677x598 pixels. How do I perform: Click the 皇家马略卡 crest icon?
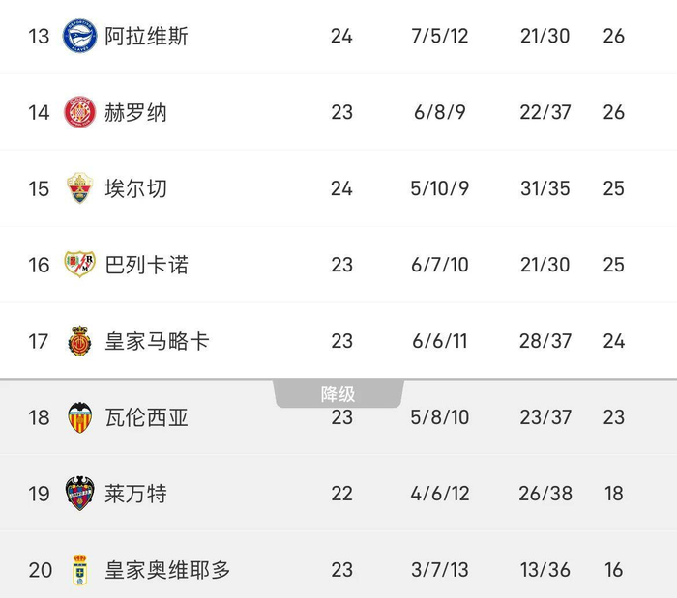[x=79, y=341]
